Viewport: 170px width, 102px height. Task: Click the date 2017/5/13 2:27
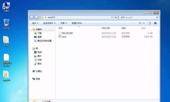[x=109, y=33]
